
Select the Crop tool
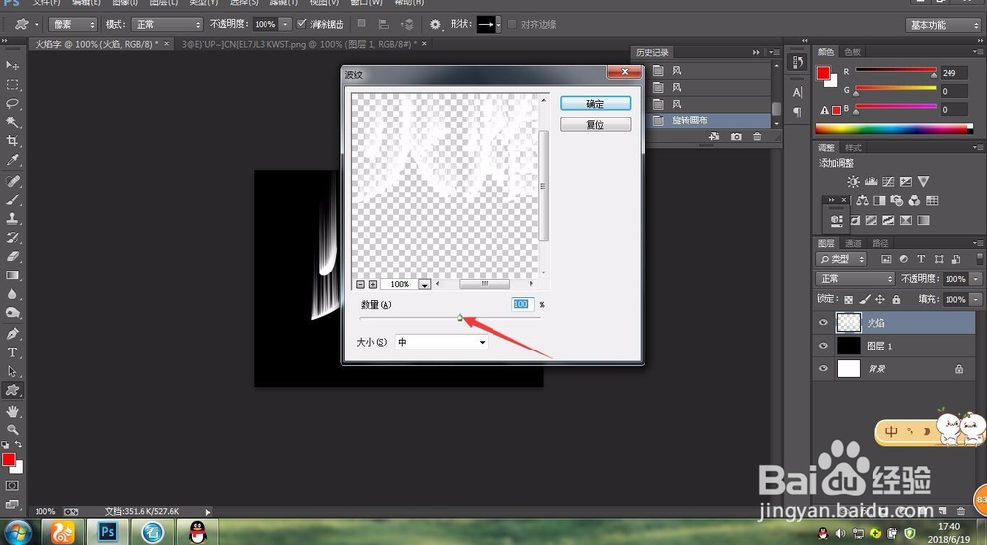[x=12, y=141]
